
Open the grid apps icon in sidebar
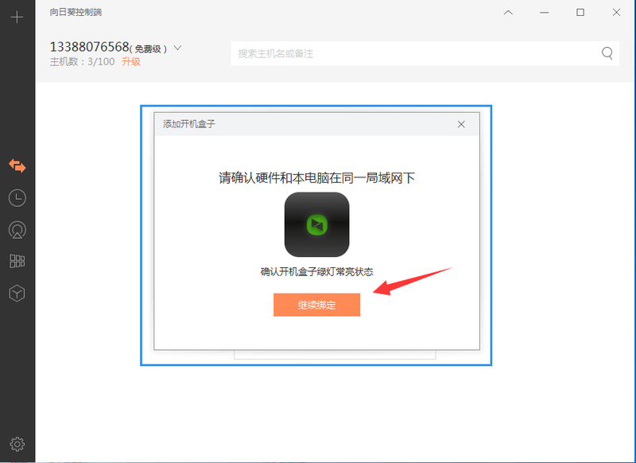click(x=17, y=261)
